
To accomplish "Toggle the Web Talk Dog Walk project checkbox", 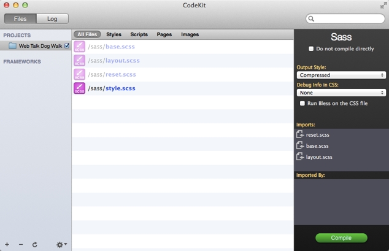I will (x=67, y=46).
